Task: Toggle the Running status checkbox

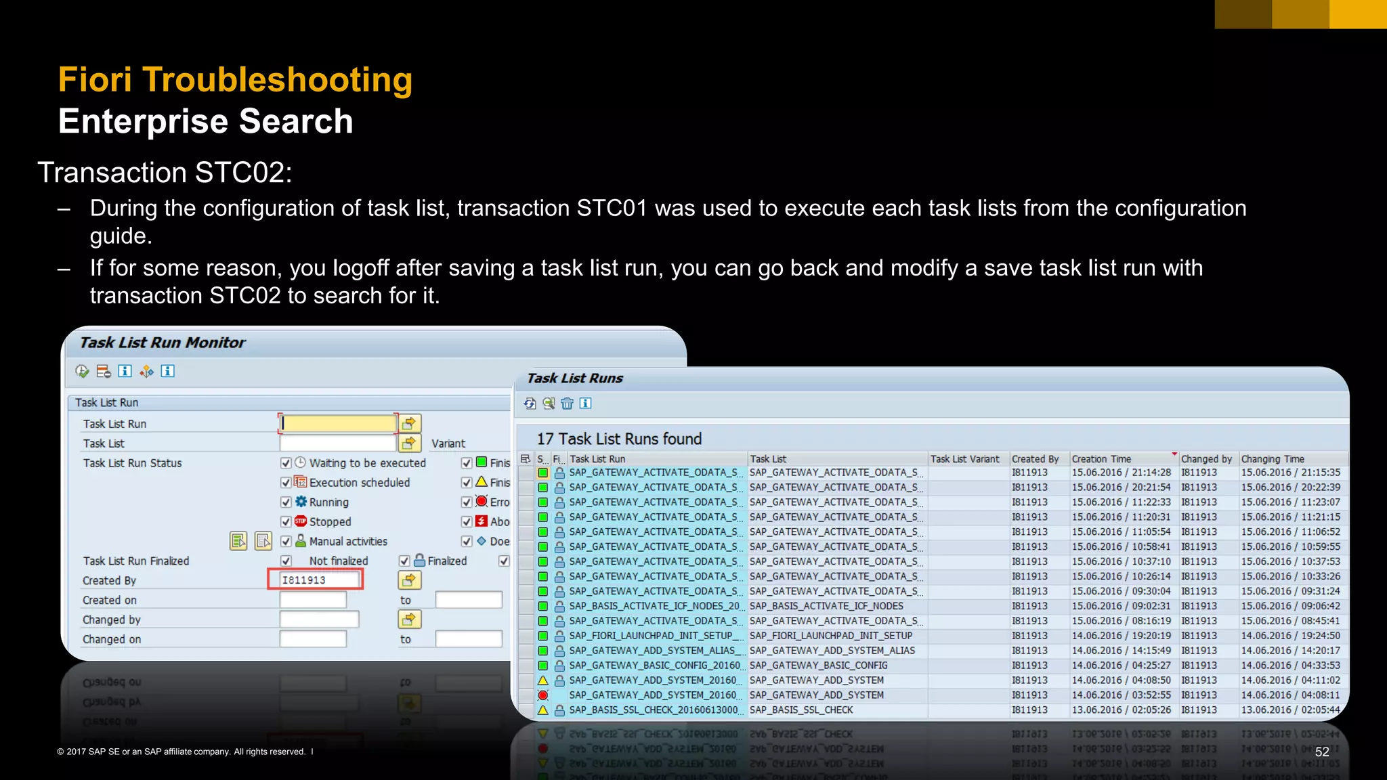Action: [x=286, y=502]
